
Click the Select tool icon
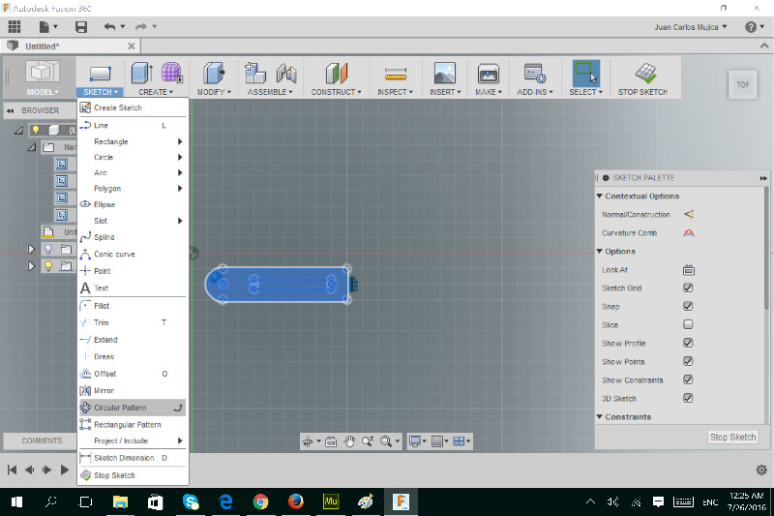pos(586,73)
